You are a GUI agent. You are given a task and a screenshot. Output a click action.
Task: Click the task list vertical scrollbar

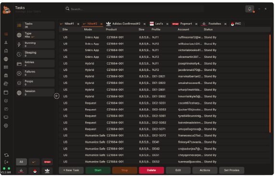(x=270, y=83)
